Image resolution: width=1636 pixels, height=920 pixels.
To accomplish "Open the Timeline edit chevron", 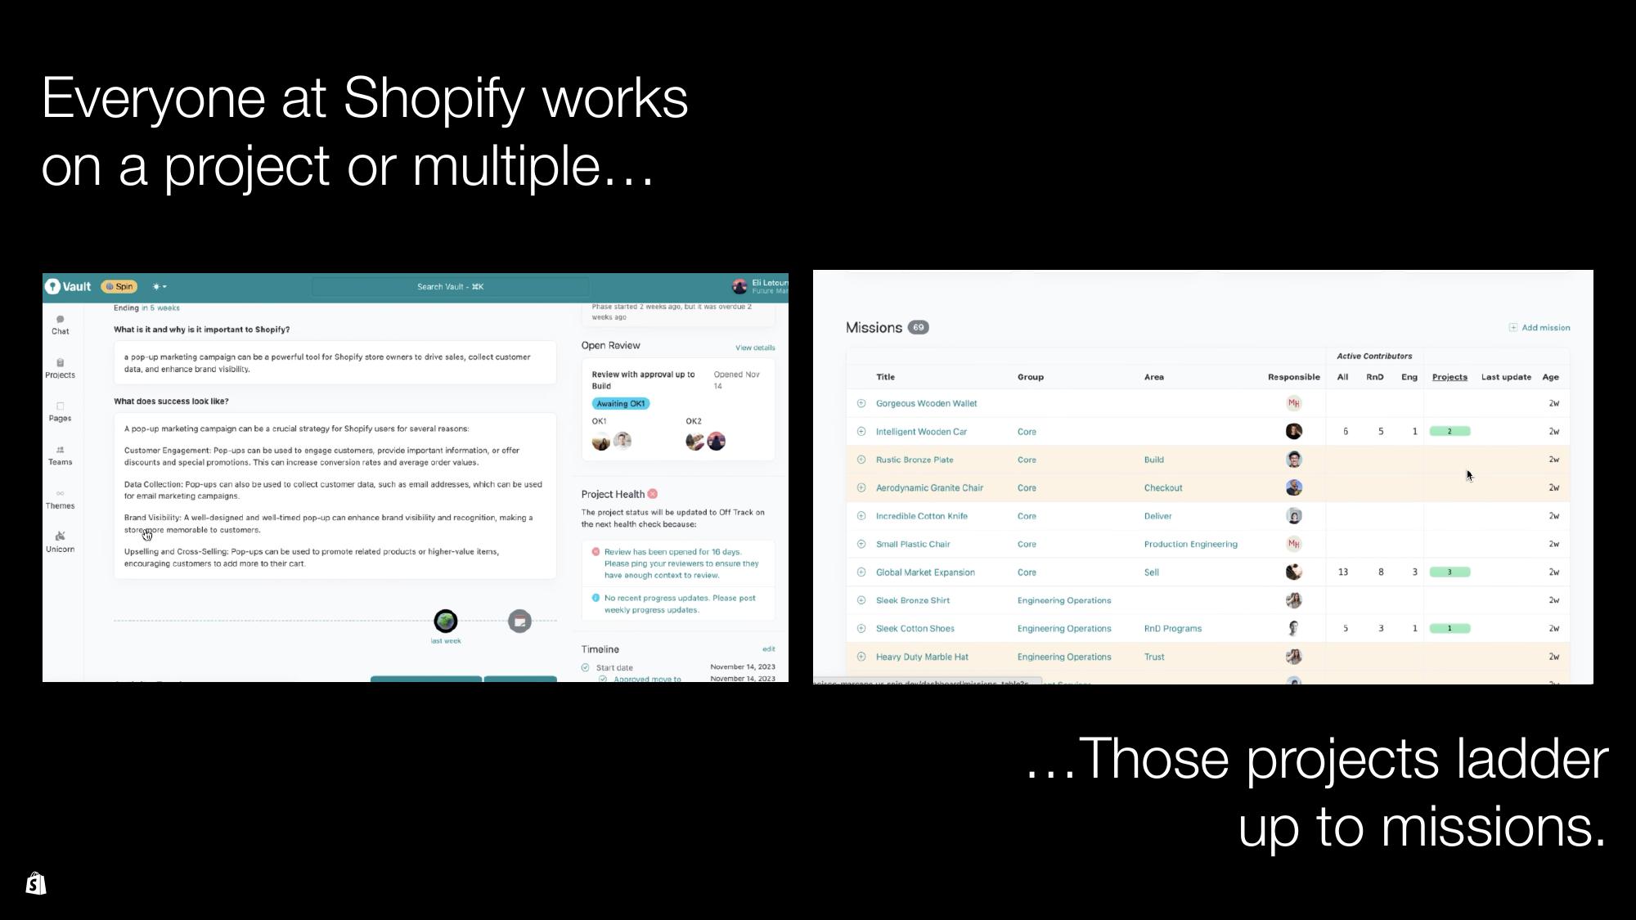I will coord(769,649).
